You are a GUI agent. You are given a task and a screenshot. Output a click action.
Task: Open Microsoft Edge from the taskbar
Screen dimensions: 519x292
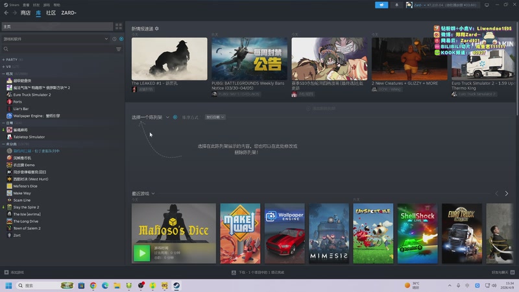[105, 286]
